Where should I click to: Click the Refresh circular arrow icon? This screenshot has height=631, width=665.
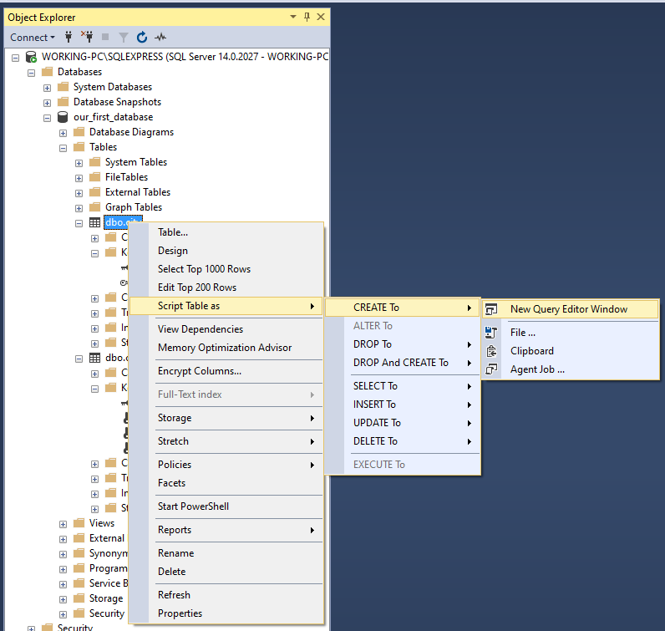142,38
